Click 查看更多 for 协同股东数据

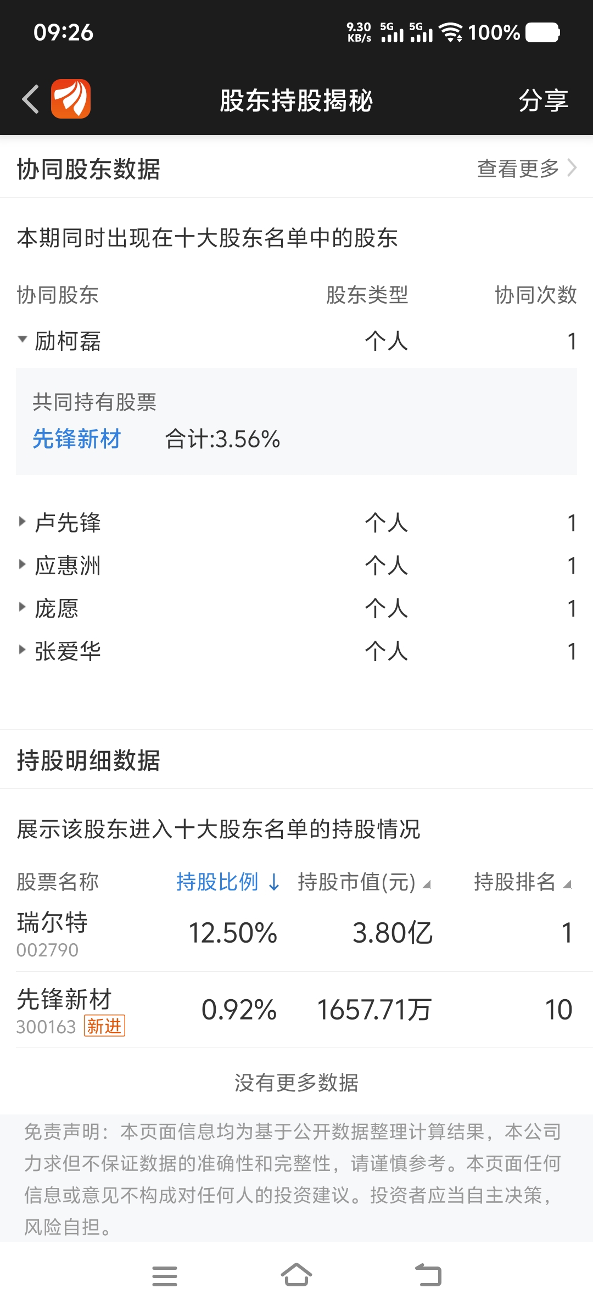click(518, 168)
